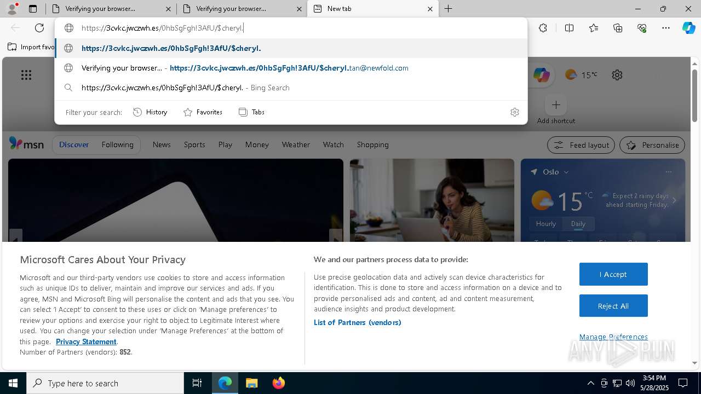This screenshot has height=394, width=701.
Task: Toggle Split screen icon
Action: pyautogui.click(x=569, y=28)
